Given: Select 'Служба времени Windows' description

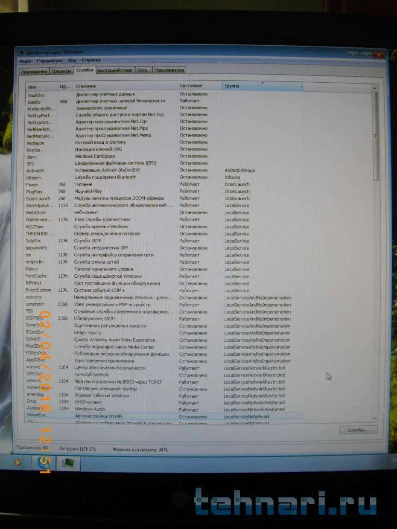Looking at the screenshot, I should tap(101, 227).
